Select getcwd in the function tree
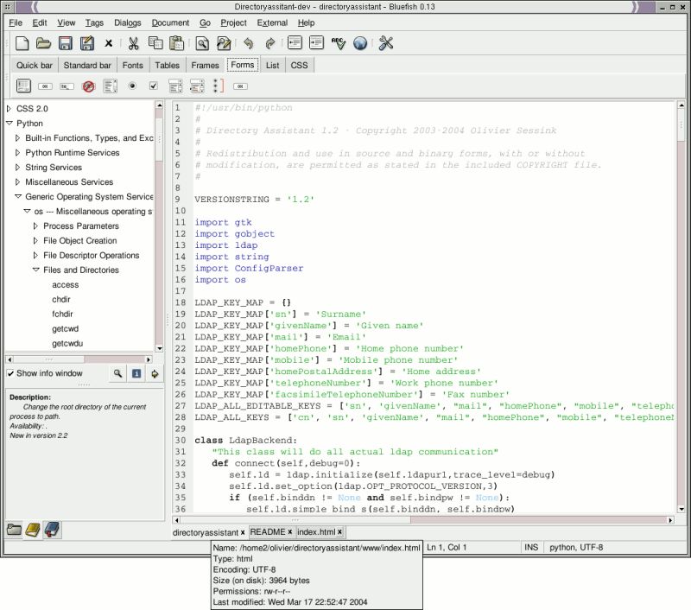691x610 pixels. (x=64, y=328)
